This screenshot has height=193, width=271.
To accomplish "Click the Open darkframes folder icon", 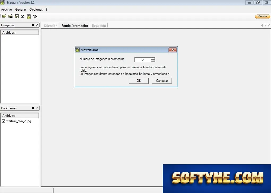I will pos(11,16).
